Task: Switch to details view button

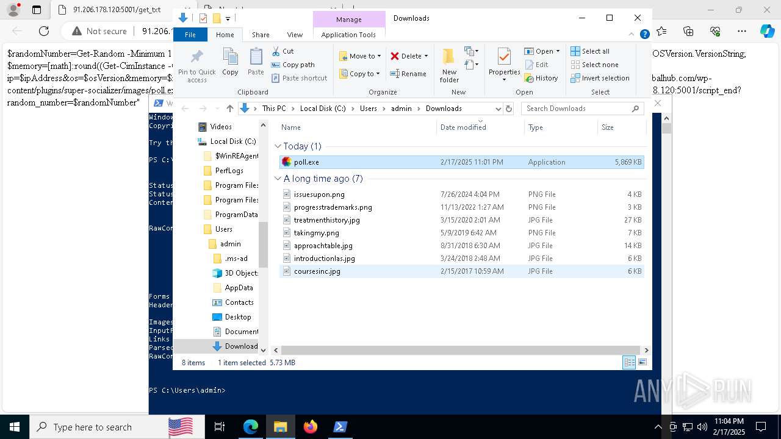Action: 629,362
